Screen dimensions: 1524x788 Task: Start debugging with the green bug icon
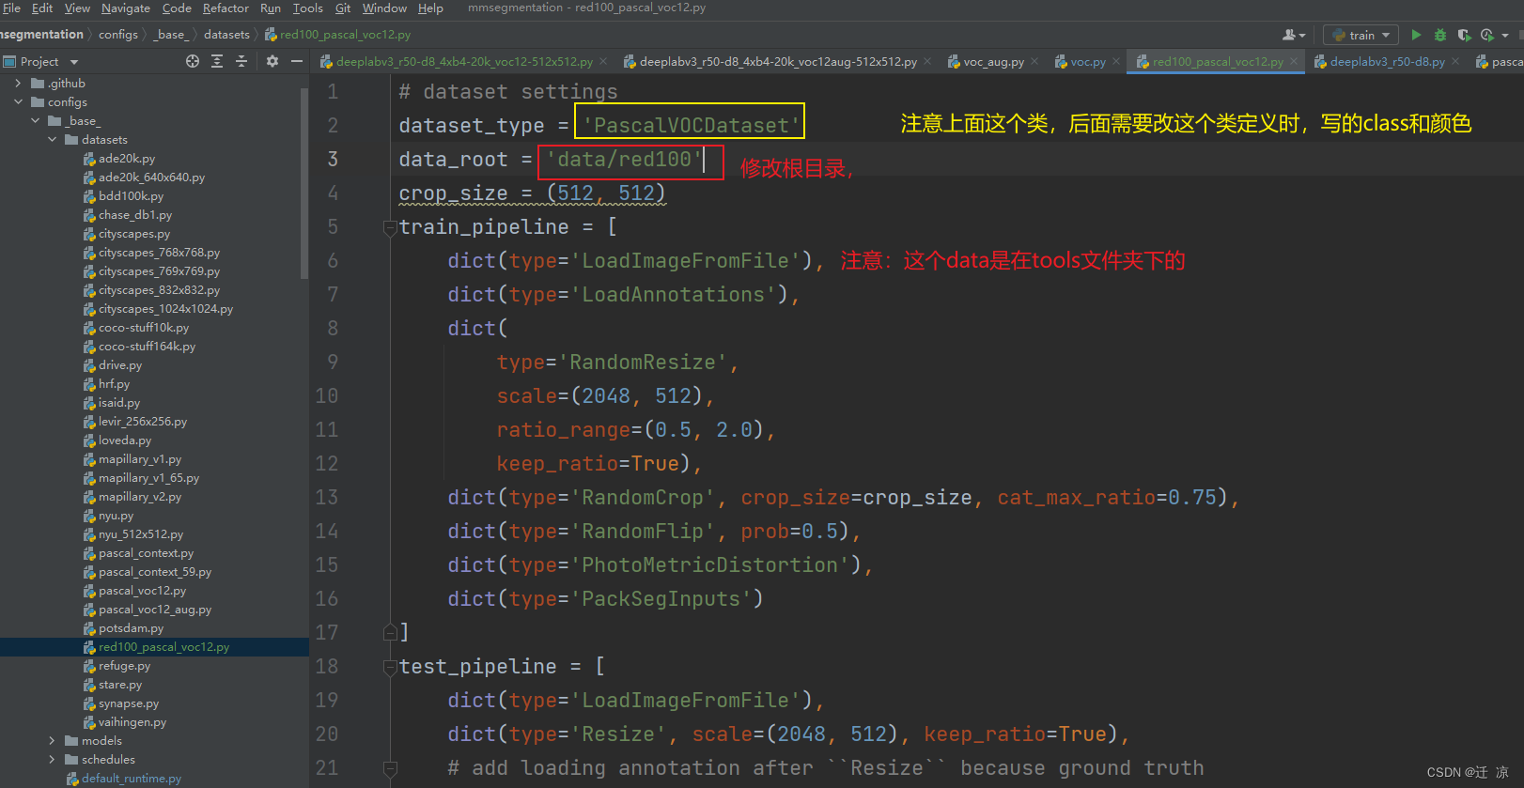tap(1440, 35)
